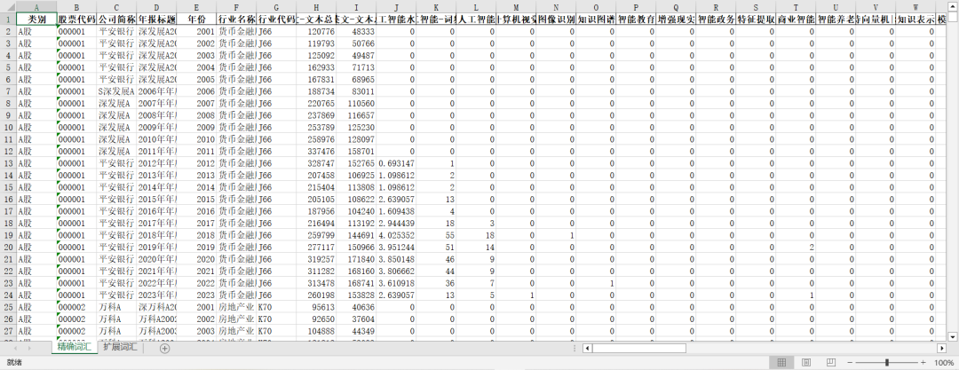Open the zoom dialog via the 100% label
This screenshot has width=959, height=370.
(x=944, y=363)
